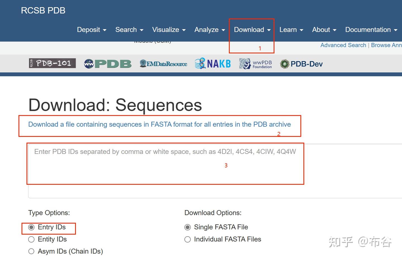
Task: Select Single FASTA File option
Action: pyautogui.click(x=188, y=227)
